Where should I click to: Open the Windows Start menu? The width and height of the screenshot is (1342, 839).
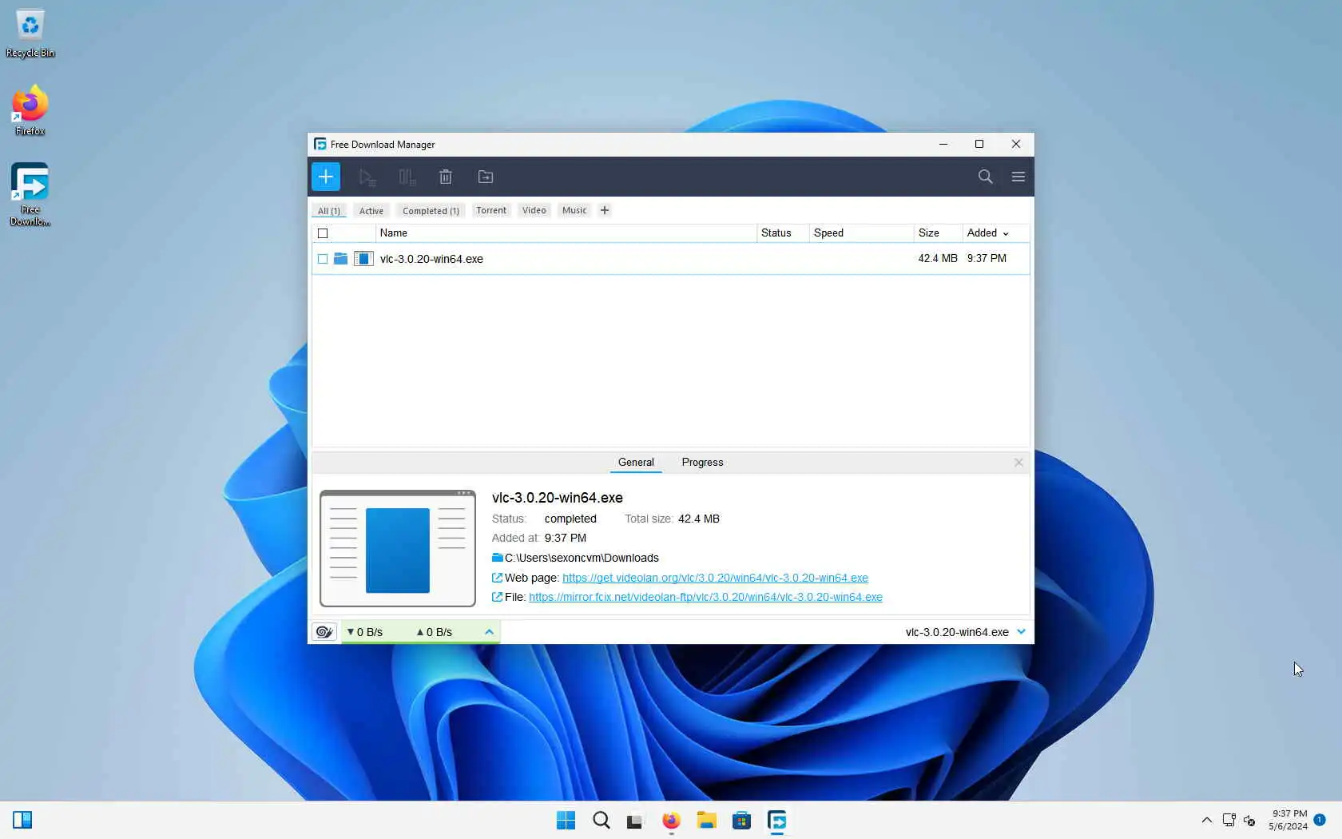[566, 821]
